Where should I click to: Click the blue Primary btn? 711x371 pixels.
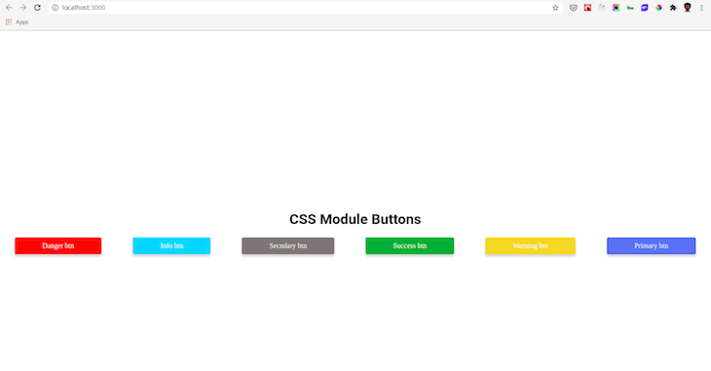[x=652, y=245]
